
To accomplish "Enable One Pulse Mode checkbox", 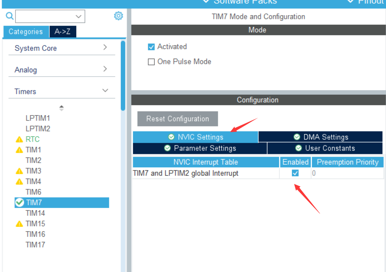I will point(151,62).
